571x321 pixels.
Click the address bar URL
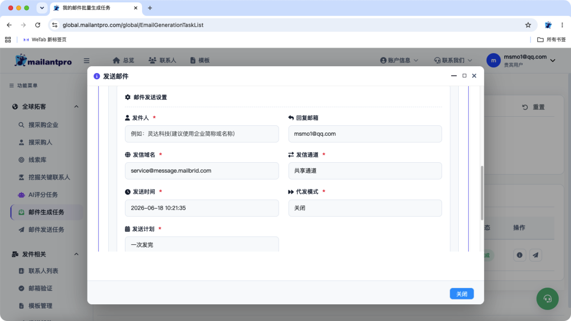tap(133, 25)
